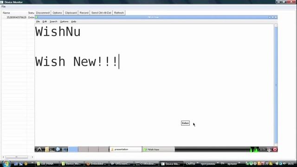
Task: Select the presentation task in the remote taskbar
Action: 126,149
